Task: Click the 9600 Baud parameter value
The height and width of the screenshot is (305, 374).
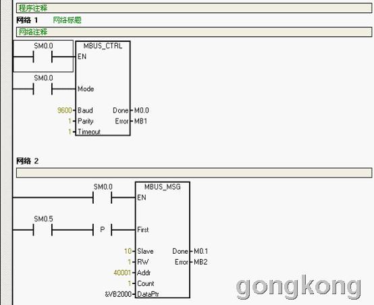Action: coord(64,110)
